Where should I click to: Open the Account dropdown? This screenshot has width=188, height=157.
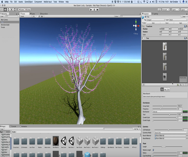pos(166,10)
